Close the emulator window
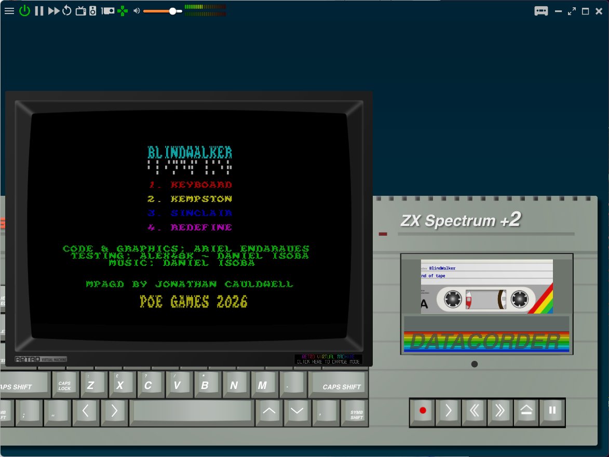609x457 pixels. point(599,11)
